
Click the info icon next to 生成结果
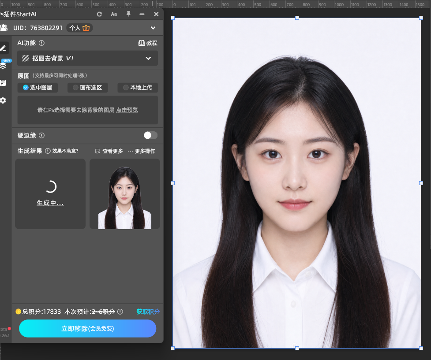48,151
